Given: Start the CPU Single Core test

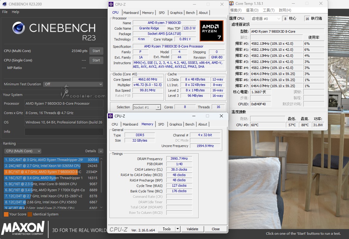Looking at the screenshot, I should pos(96,60).
